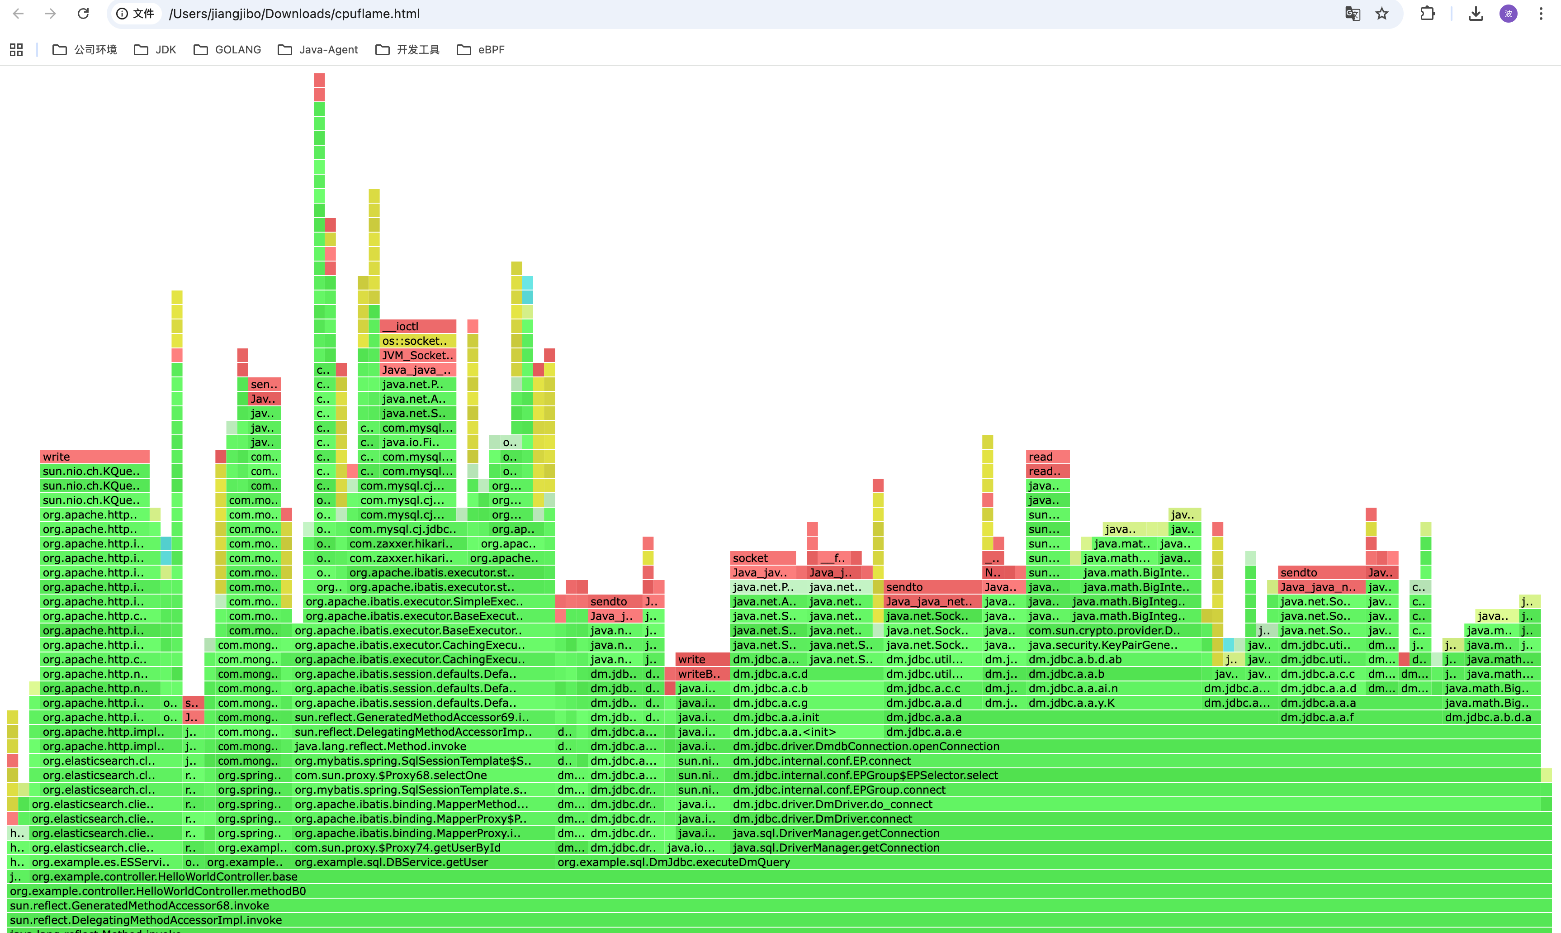Screen dimensions: 1561x933
Task: Click the purple profile avatar
Action: (1508, 13)
